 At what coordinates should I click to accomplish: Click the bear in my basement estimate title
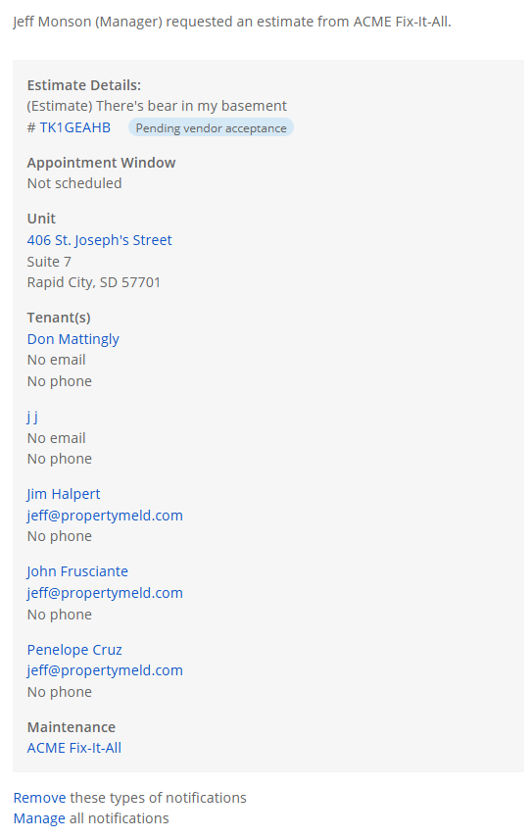pos(157,107)
